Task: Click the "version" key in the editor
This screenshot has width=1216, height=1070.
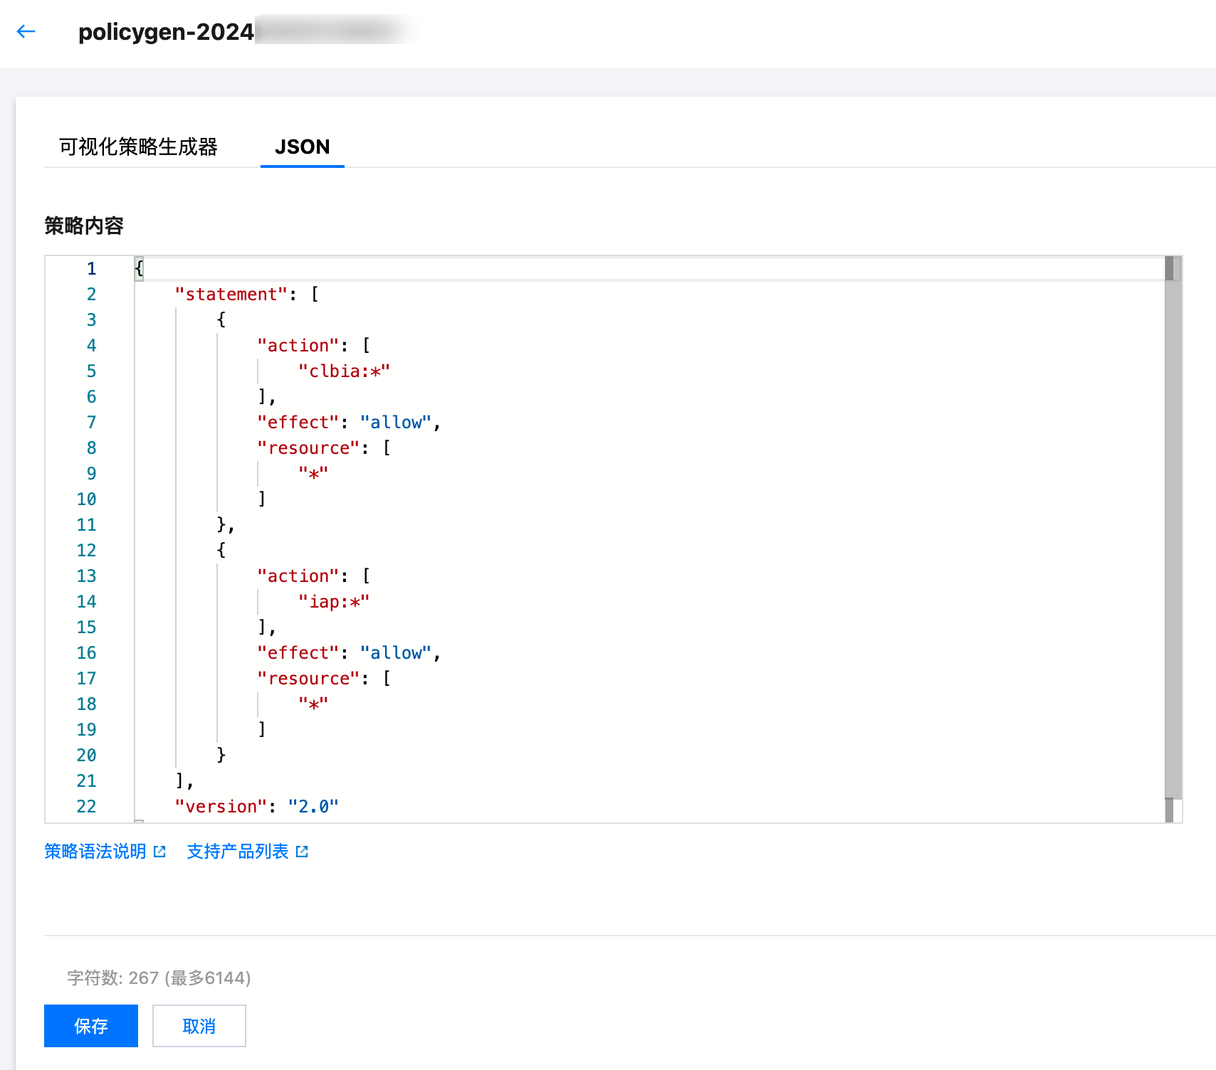Action: pyautogui.click(x=221, y=807)
